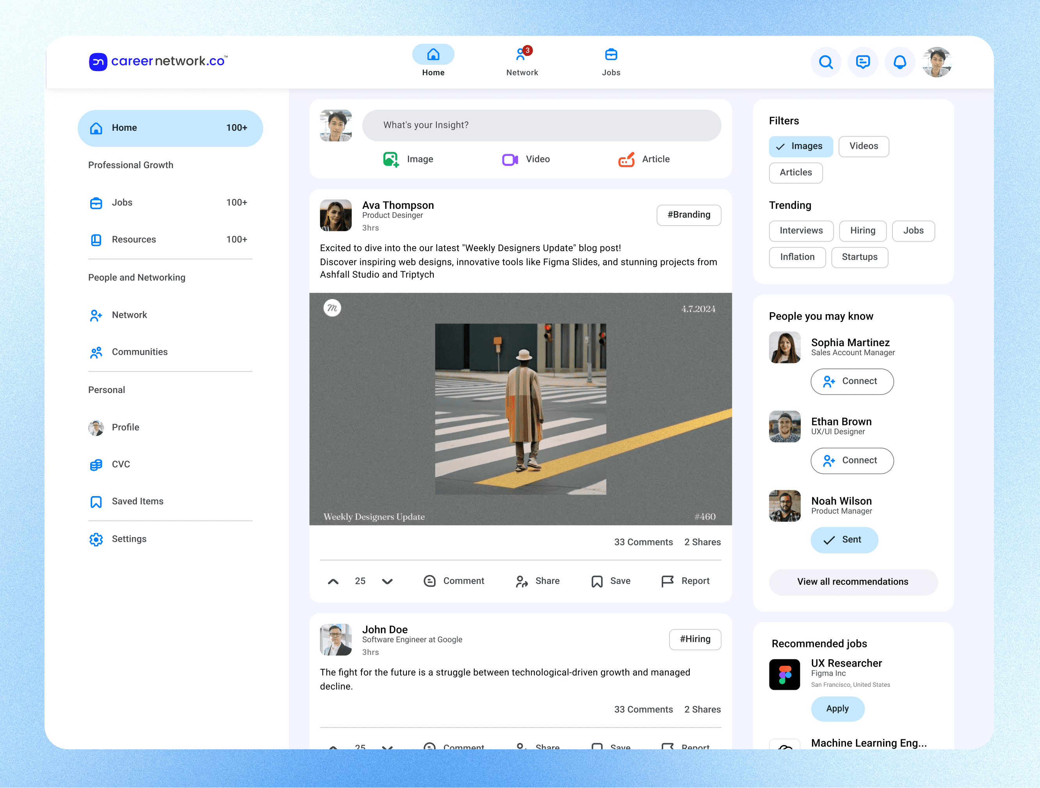
Task: Click the Video camera icon
Action: (x=510, y=159)
